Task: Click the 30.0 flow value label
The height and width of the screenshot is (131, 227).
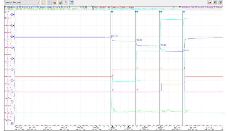Action: tap(139, 80)
